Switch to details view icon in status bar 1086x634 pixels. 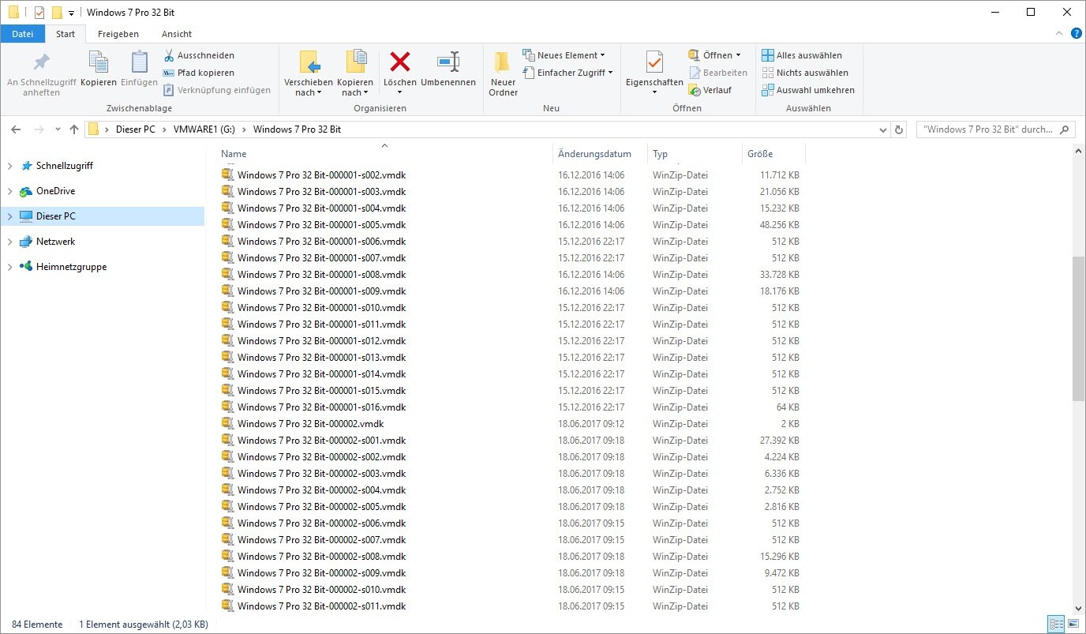(1055, 625)
